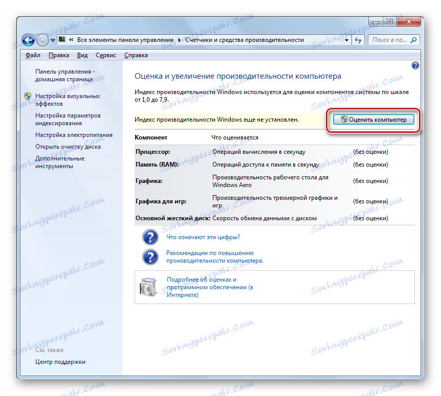Click the 'Графика для игр:' row label

pyautogui.click(x=161, y=201)
